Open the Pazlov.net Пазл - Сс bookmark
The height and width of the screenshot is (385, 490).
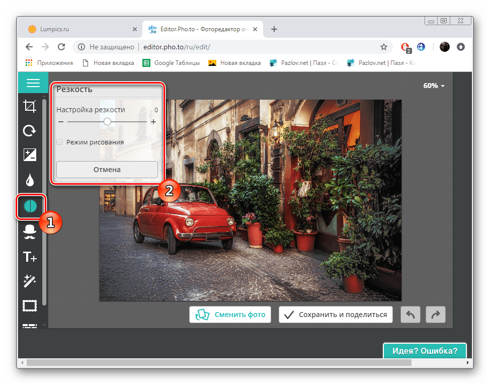304,63
